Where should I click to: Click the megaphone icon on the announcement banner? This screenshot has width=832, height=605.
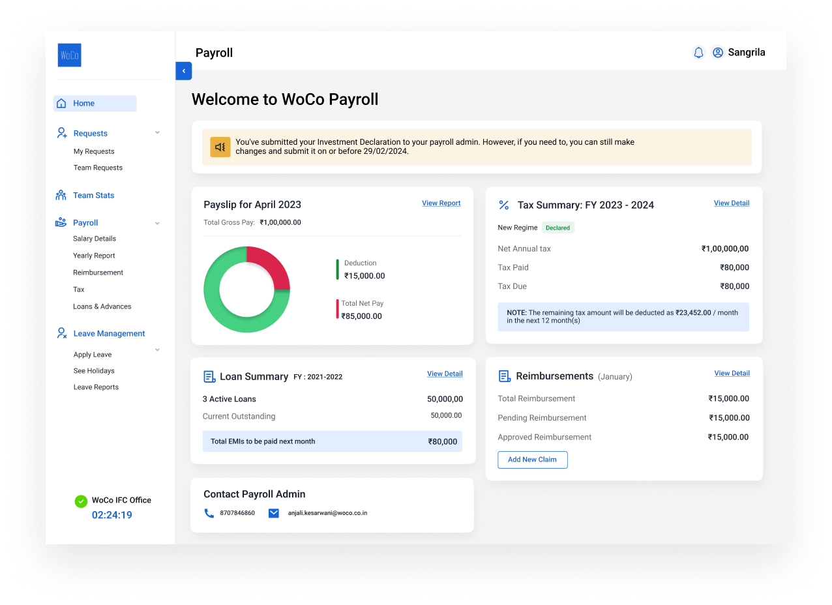point(220,147)
